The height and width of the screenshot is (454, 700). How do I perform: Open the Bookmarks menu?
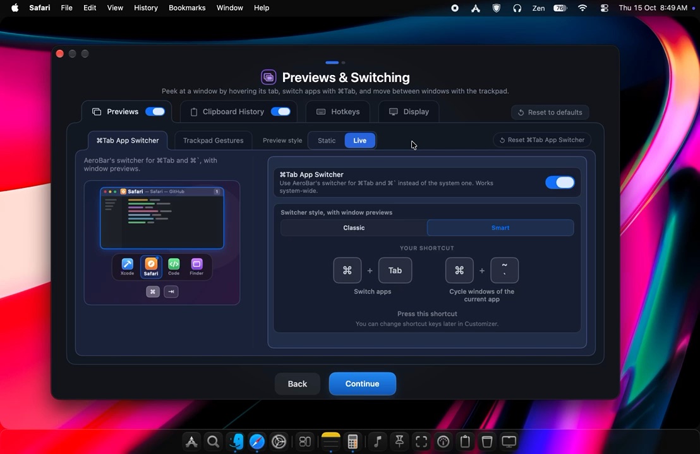pyautogui.click(x=187, y=8)
